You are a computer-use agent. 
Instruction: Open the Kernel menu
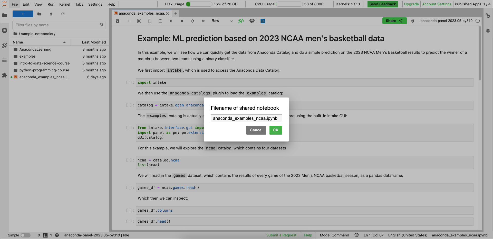[x=65, y=4]
